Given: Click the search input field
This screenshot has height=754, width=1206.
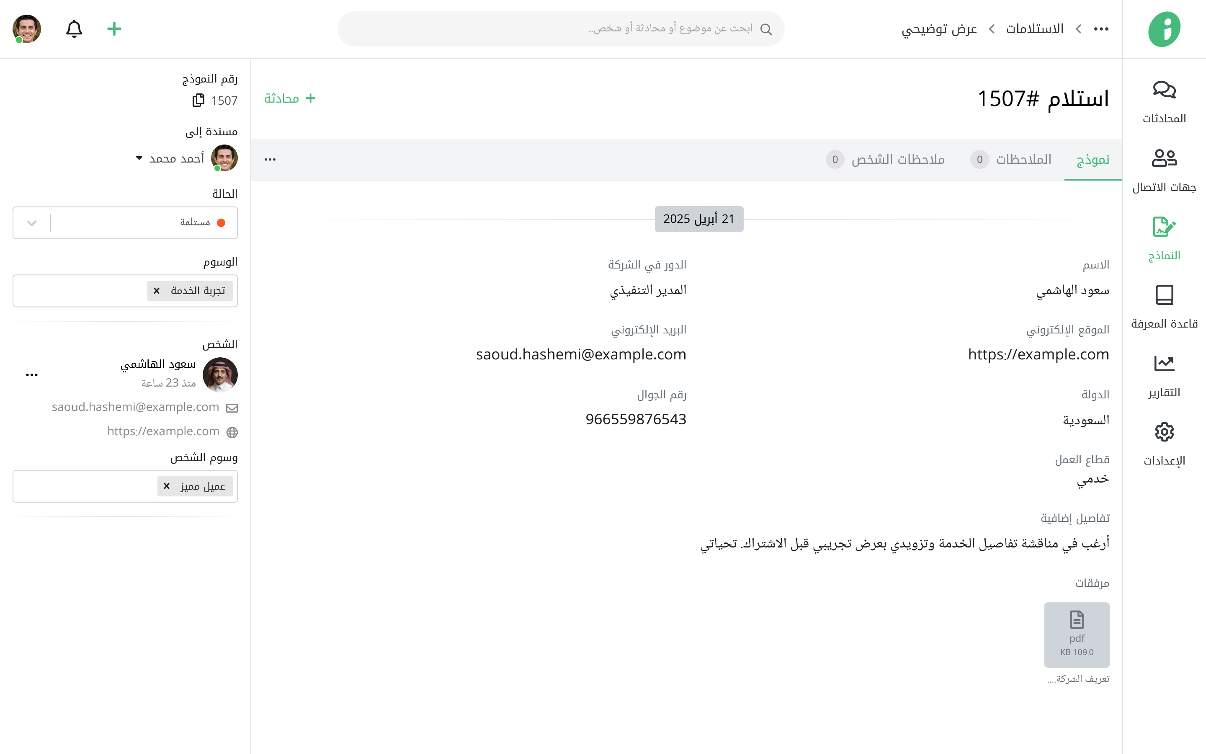Looking at the screenshot, I should (561, 29).
